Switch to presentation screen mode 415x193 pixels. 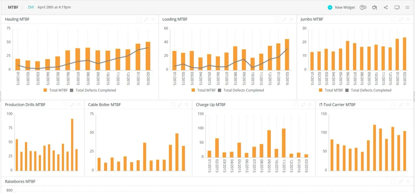pos(397,8)
